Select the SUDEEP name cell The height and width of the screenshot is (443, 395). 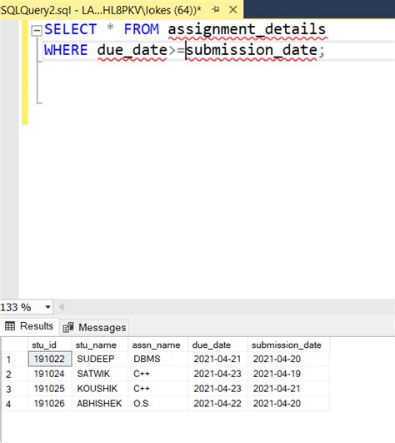[x=100, y=359]
